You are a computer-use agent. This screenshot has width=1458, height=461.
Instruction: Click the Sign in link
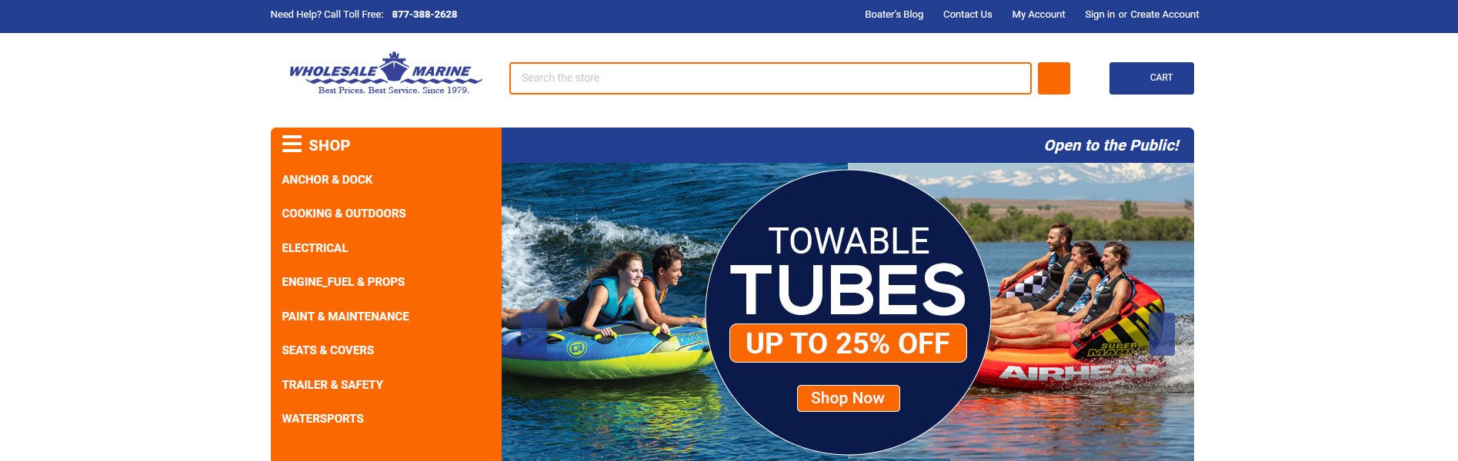pyautogui.click(x=1099, y=15)
